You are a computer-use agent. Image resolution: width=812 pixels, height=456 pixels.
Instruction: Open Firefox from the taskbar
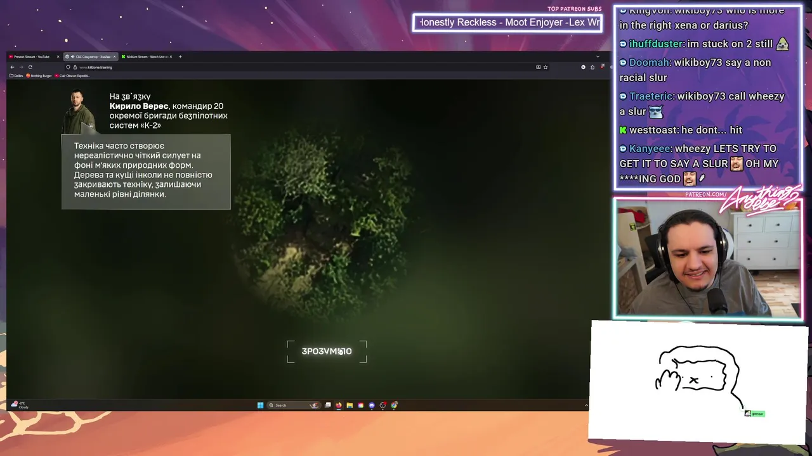click(x=339, y=405)
